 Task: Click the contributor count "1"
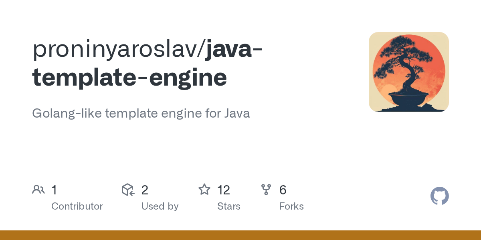tap(54, 190)
